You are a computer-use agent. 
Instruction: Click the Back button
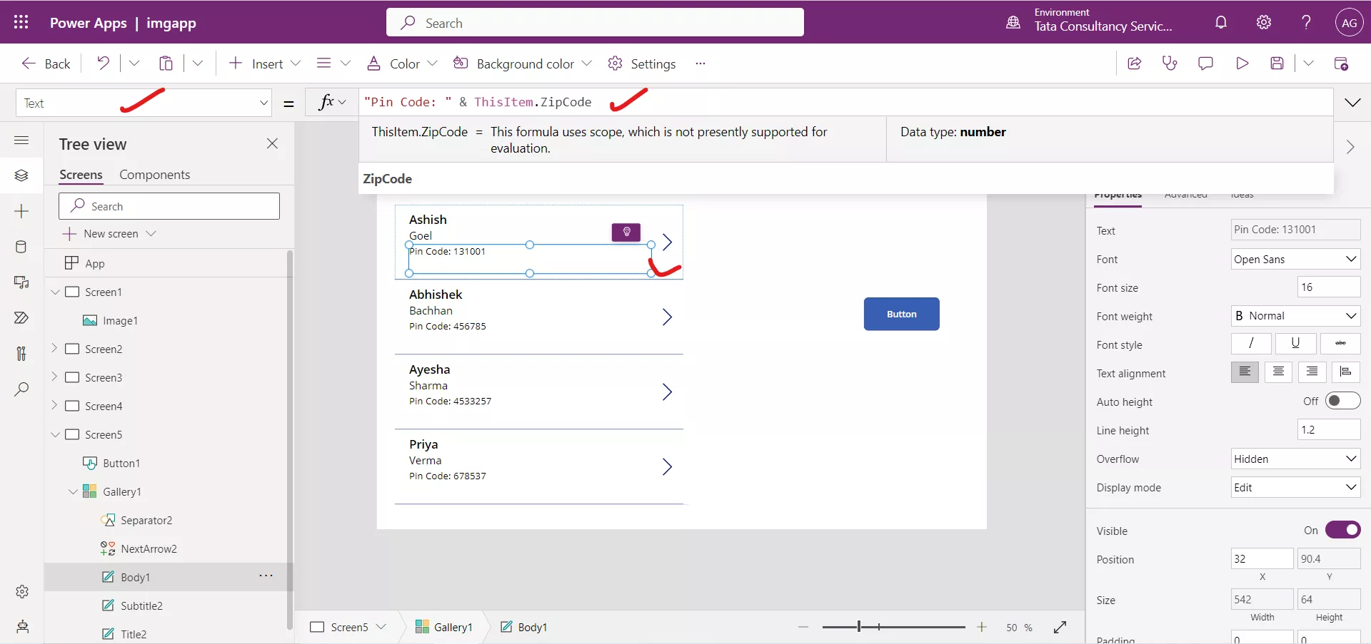[45, 63]
